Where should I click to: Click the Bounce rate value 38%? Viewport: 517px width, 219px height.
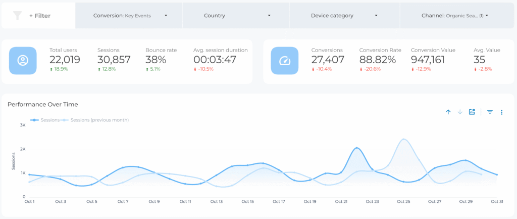pyautogui.click(x=157, y=60)
